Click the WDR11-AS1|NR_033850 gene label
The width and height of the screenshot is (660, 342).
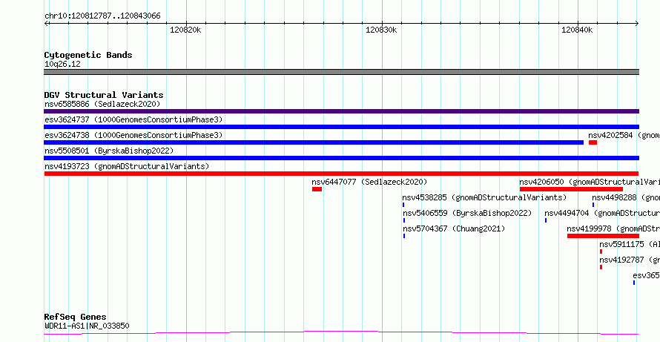(x=87, y=326)
